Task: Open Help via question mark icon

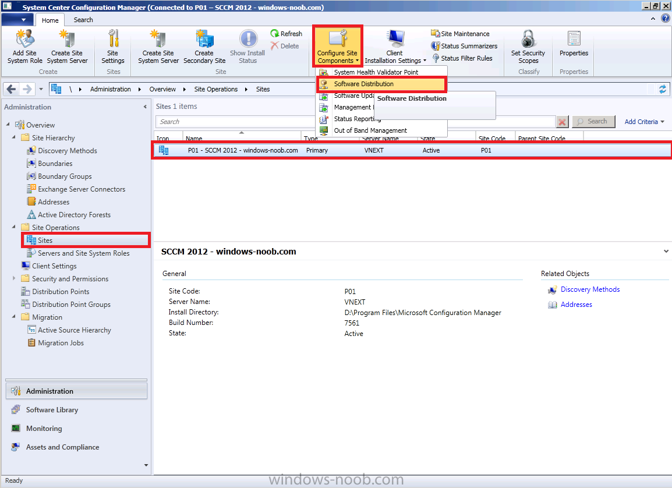Action: coord(666,18)
